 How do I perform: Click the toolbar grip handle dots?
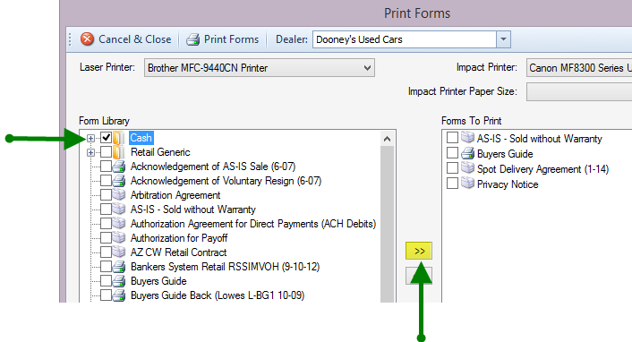pos(70,39)
